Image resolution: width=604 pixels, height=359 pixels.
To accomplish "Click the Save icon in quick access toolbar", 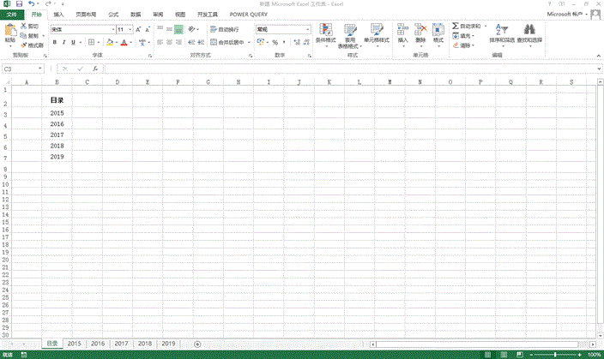I will pyautogui.click(x=18, y=4).
